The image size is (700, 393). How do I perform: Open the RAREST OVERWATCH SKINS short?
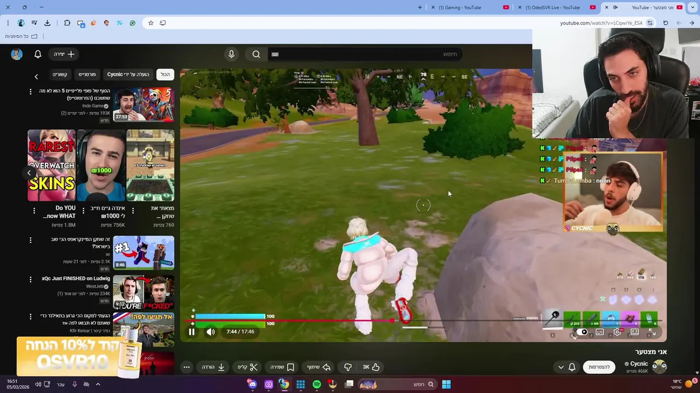[52, 165]
